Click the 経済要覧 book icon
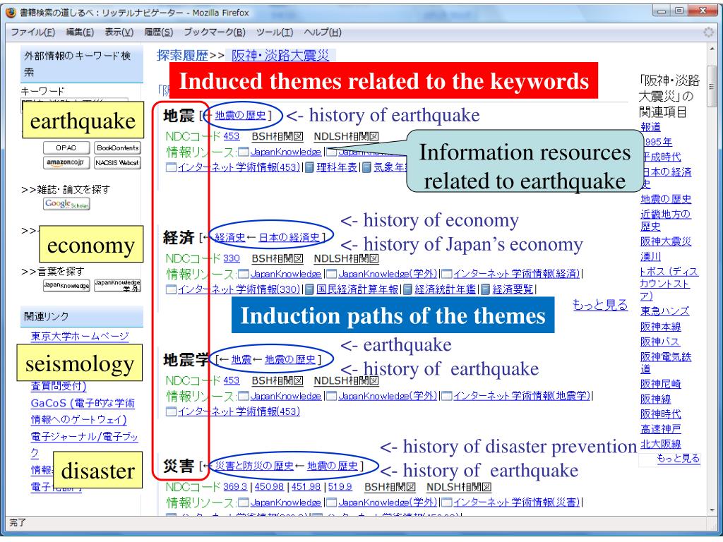 [x=485, y=289]
